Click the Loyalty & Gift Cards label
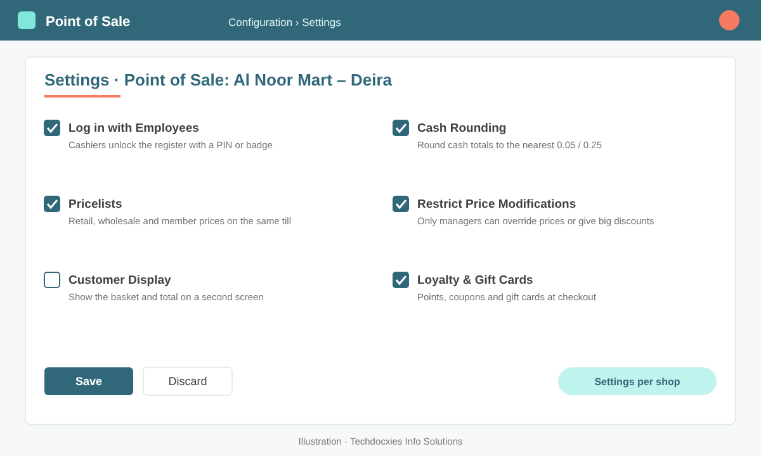761x456 pixels. point(475,280)
